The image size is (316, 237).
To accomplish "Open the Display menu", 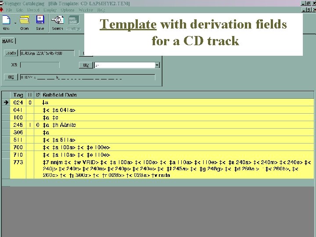I will pyautogui.click(x=50, y=10).
